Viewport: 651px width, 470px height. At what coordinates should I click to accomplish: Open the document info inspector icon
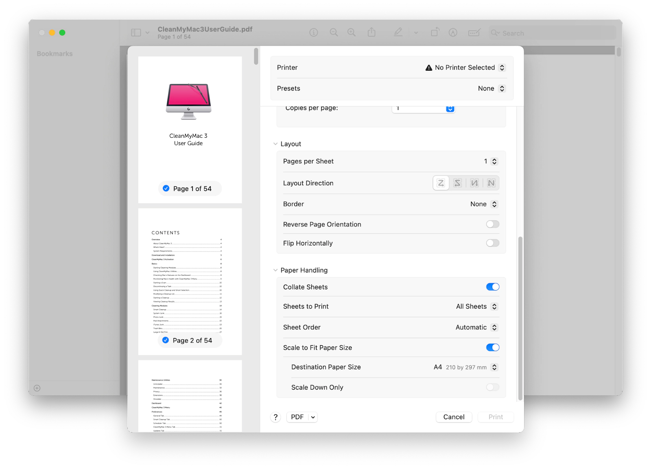click(x=313, y=32)
